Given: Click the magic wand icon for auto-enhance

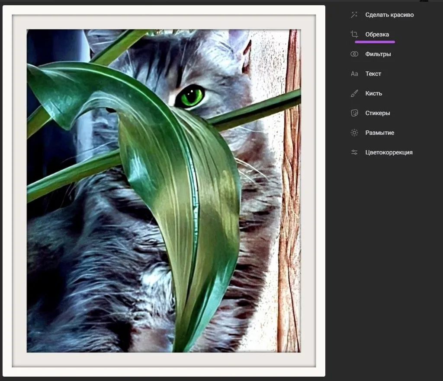Looking at the screenshot, I should [x=354, y=15].
